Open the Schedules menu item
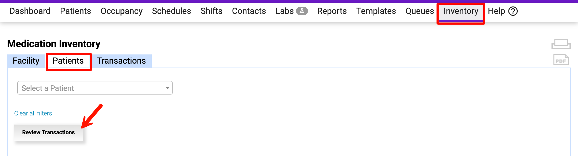 tap(171, 11)
